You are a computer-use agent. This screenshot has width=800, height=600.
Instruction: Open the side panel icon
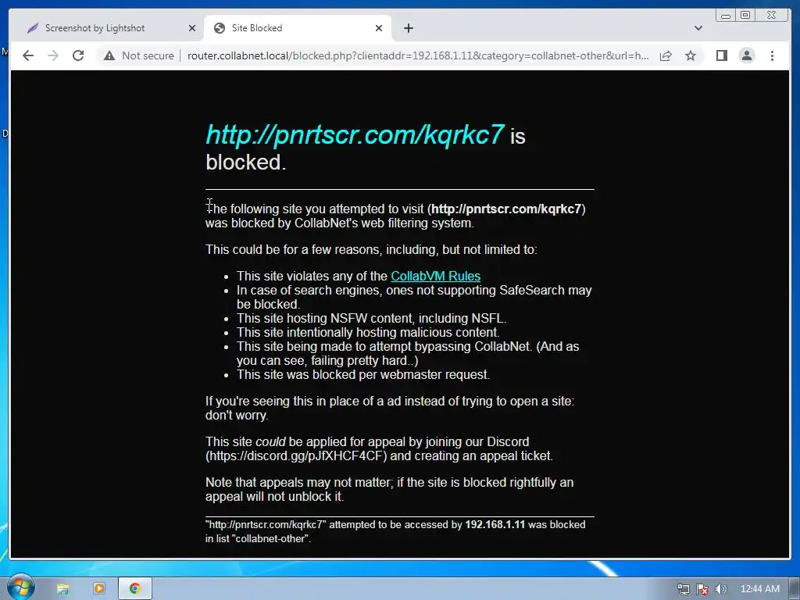[721, 55]
